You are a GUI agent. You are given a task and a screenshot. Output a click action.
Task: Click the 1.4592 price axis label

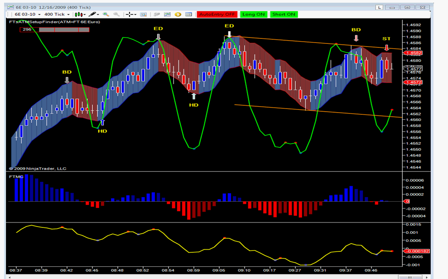tap(413, 25)
